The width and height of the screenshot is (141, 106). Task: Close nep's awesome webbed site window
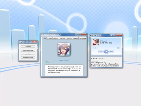[x=84, y=35]
